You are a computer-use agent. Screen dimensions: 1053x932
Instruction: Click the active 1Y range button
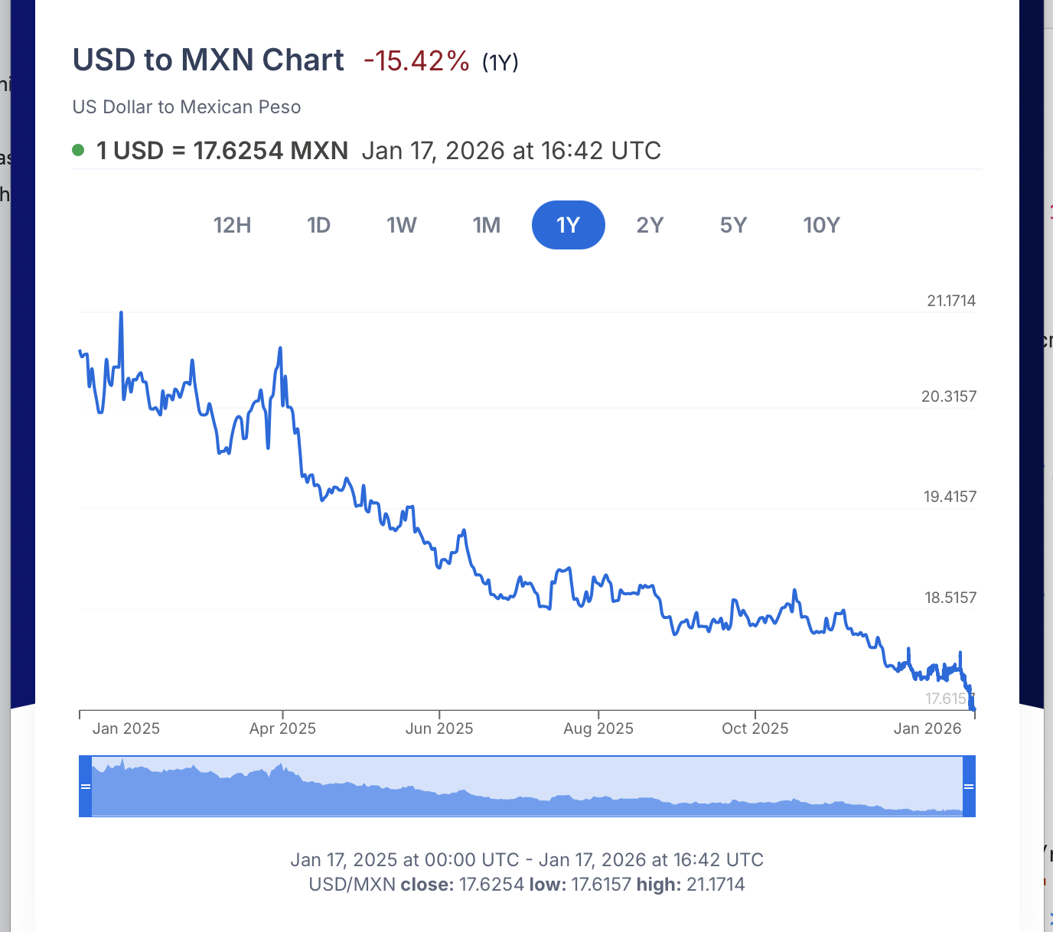568,225
